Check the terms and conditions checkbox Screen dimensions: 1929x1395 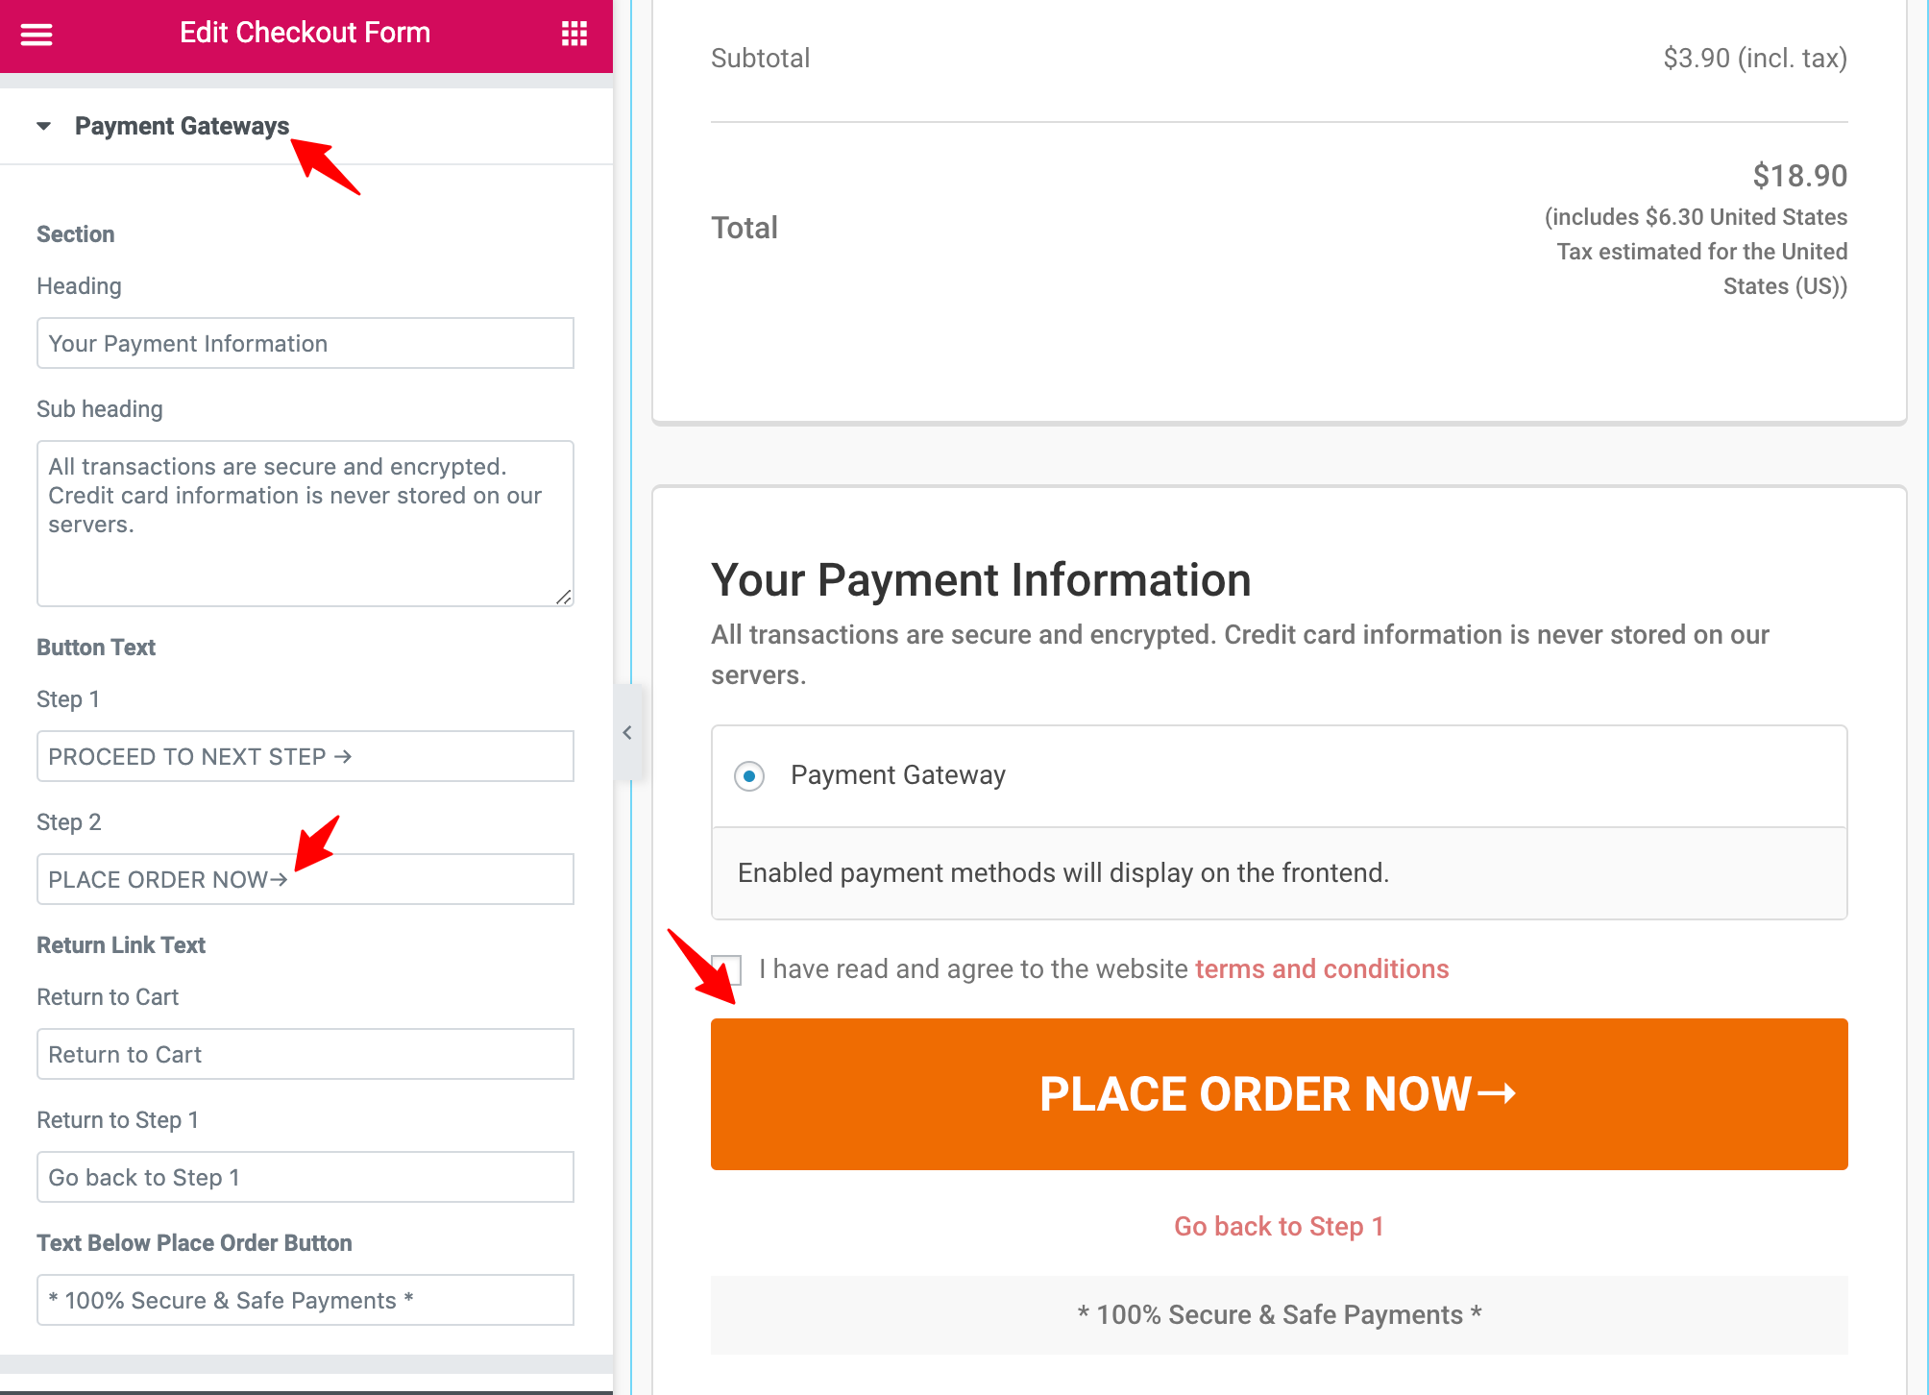click(x=726, y=969)
